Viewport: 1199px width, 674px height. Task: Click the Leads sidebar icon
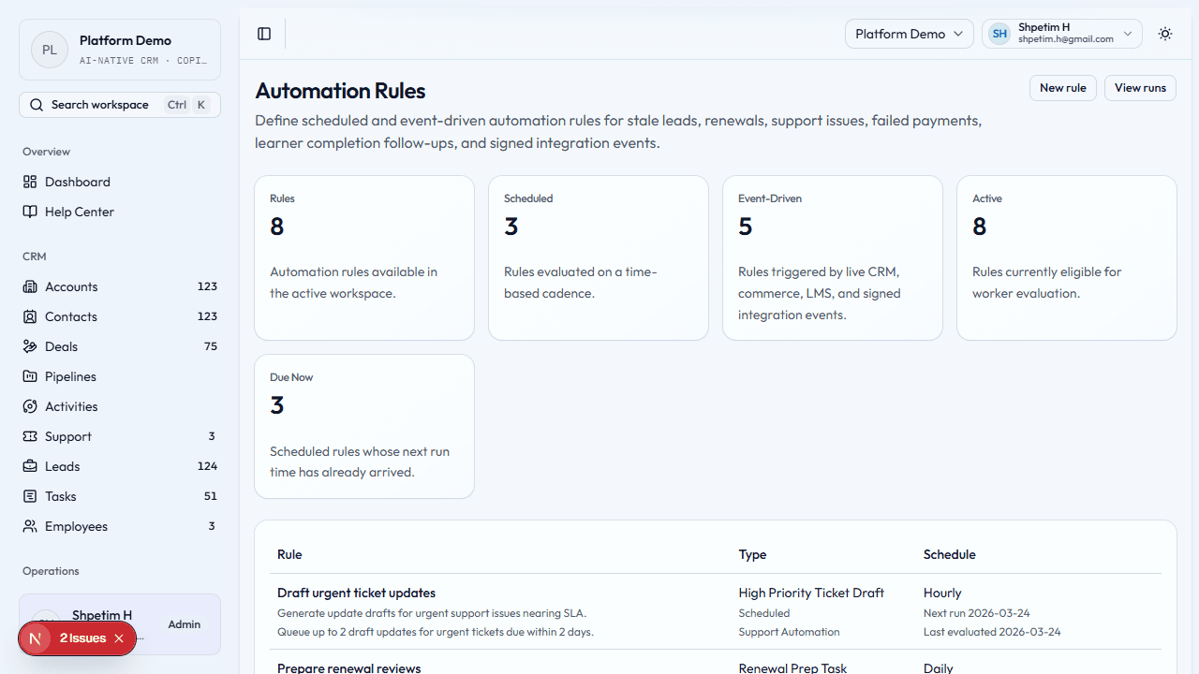(x=29, y=466)
